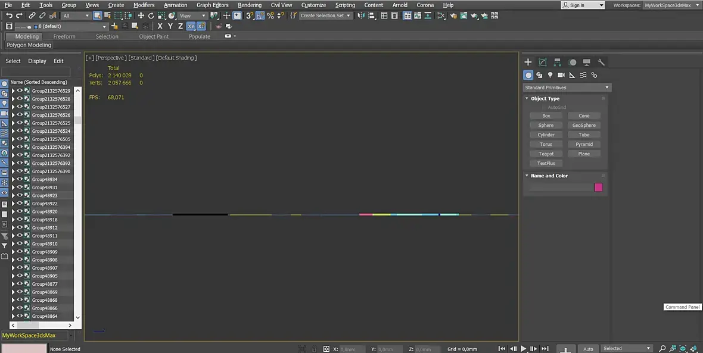Click the GeoSphere button
The image size is (703, 353).
click(584, 126)
